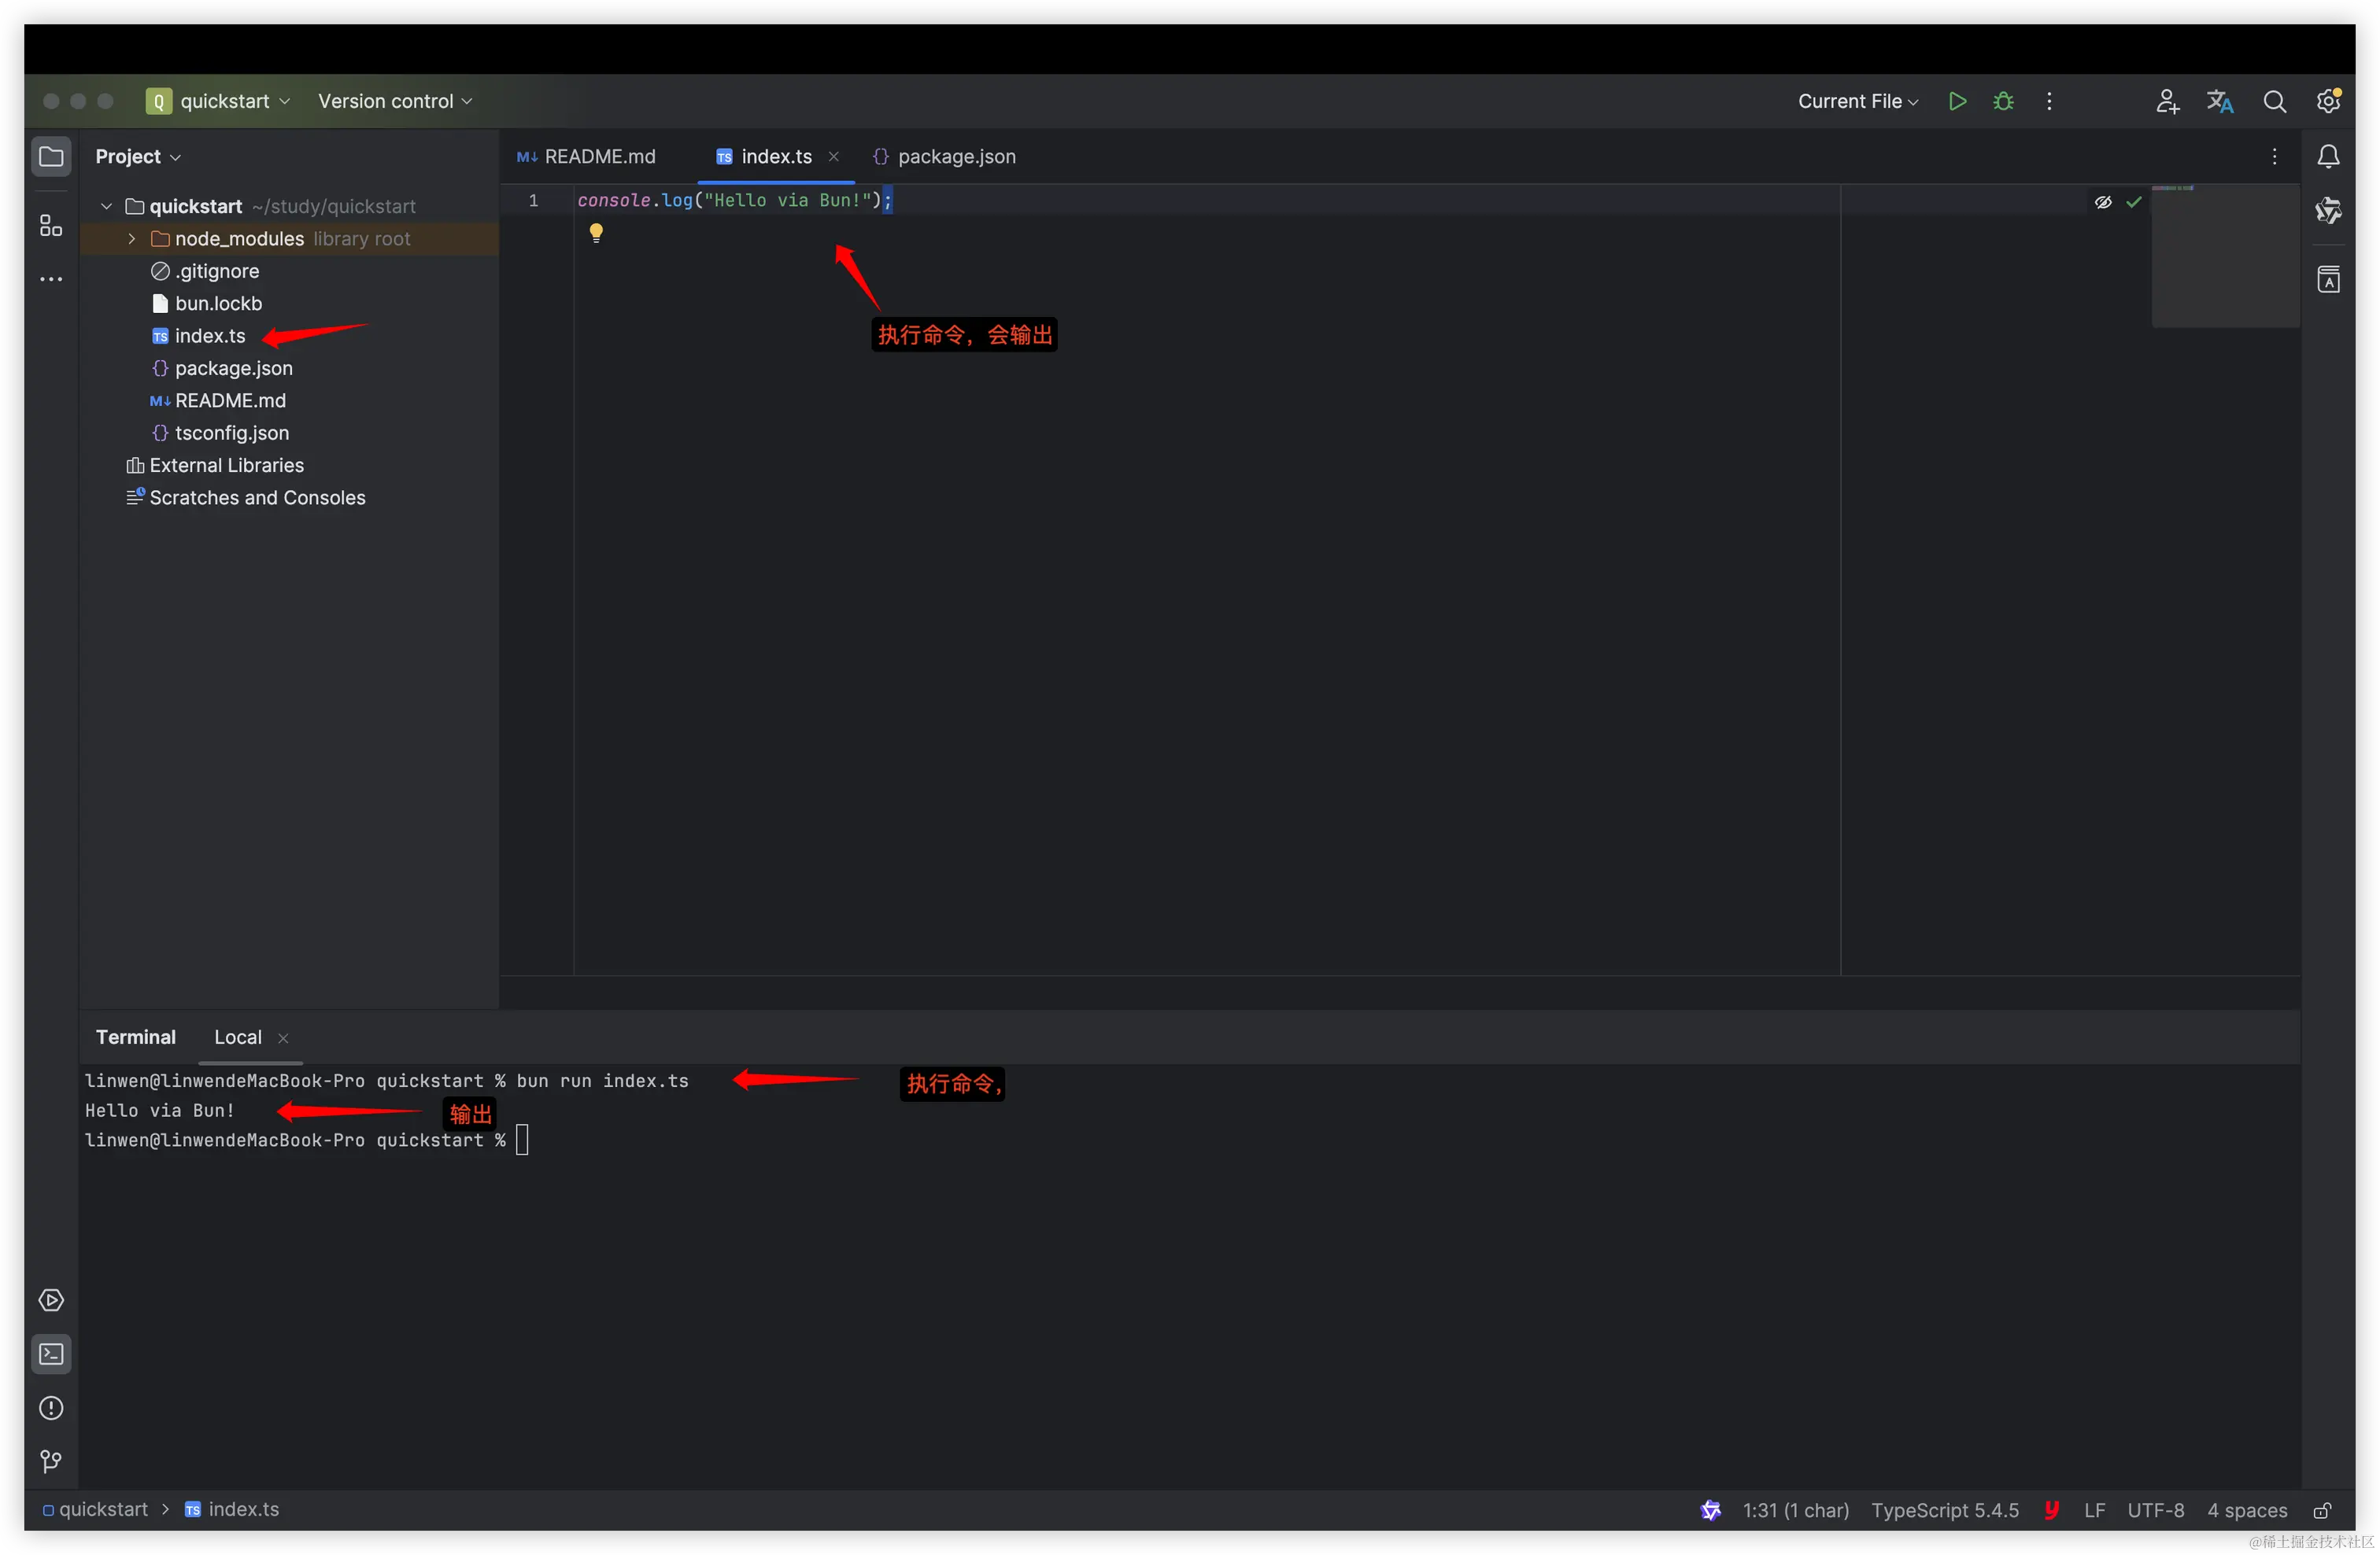Change indentation 4 spaces setting
Viewport: 2380px width, 1555px height.
[x=2247, y=1510]
